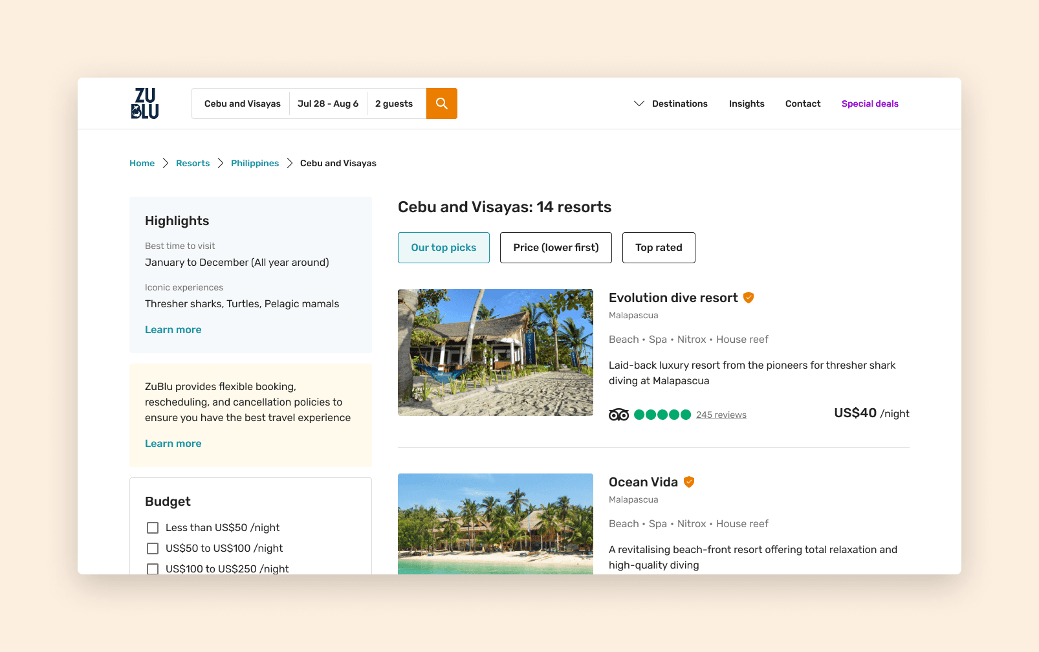Open the 2 guests selector

[393, 103]
